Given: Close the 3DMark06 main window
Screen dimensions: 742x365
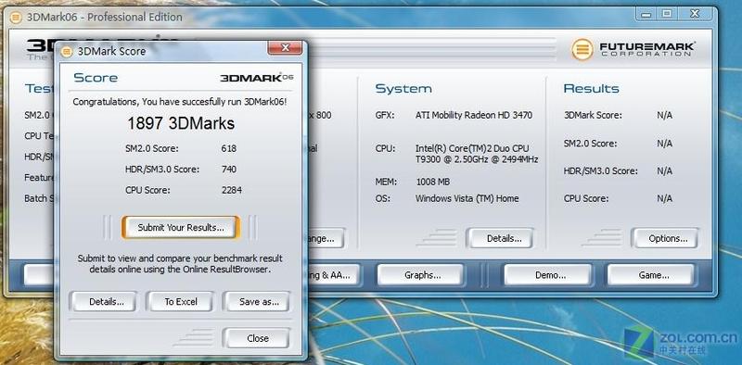Looking at the screenshot, I should click(694, 14).
